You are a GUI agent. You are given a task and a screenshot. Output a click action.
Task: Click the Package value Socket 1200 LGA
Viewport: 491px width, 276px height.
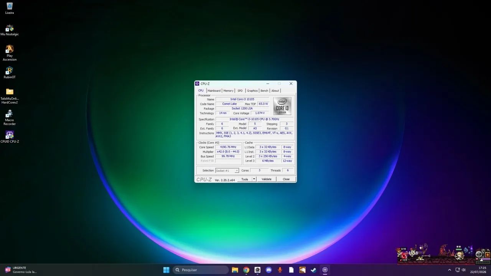click(242, 108)
